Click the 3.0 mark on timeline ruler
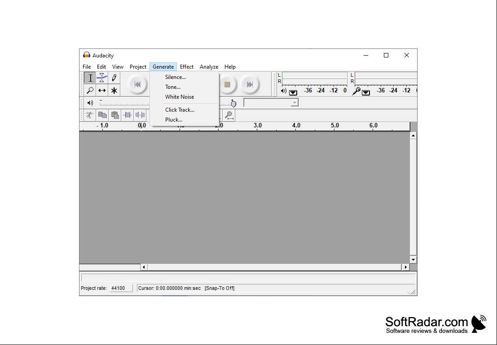 (x=258, y=126)
